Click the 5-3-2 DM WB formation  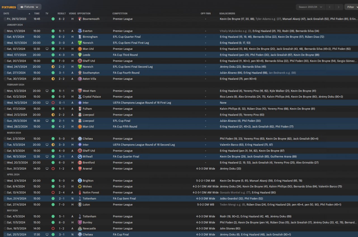pos(206,205)
